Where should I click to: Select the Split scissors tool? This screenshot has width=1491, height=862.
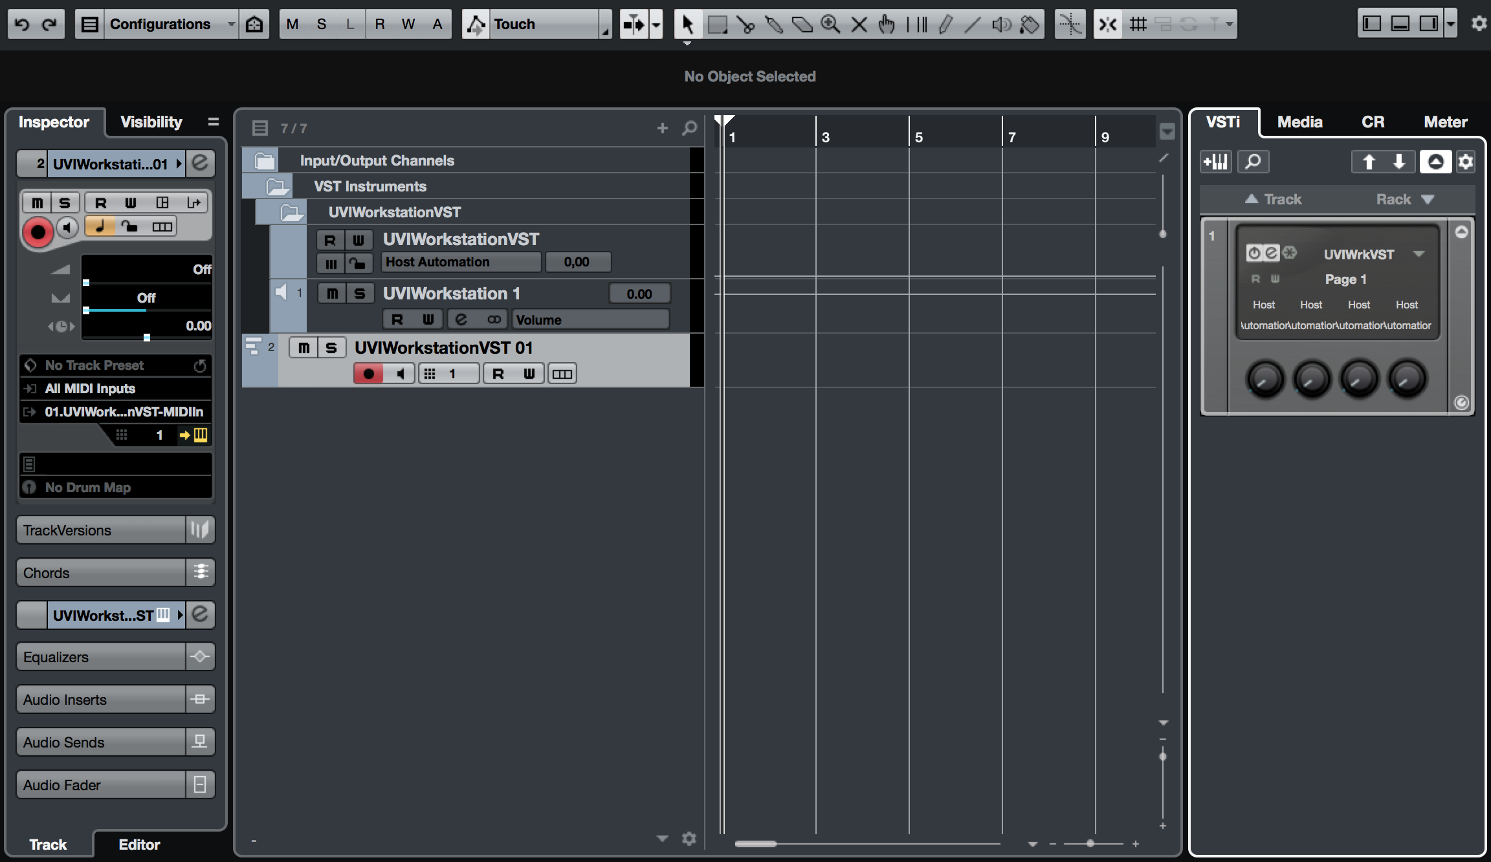pyautogui.click(x=745, y=25)
